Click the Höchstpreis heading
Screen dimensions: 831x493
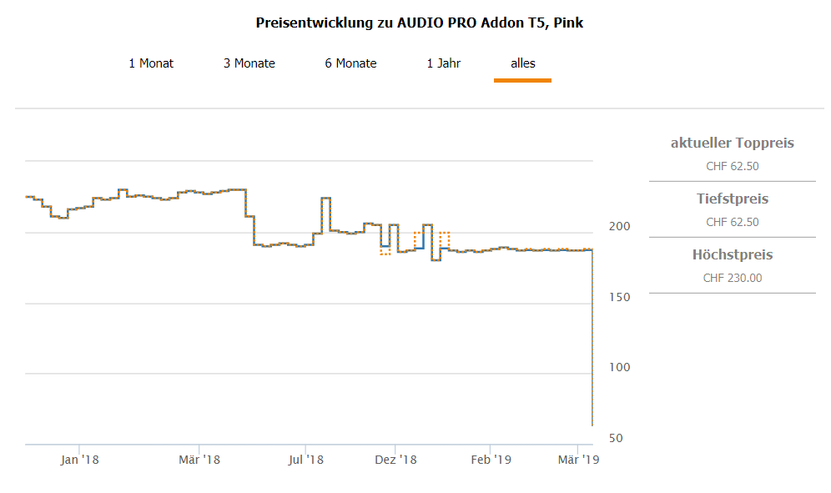(x=733, y=255)
